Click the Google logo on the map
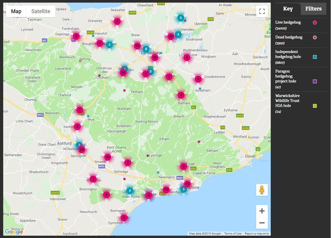The height and width of the screenshot is (238, 331). point(14,232)
